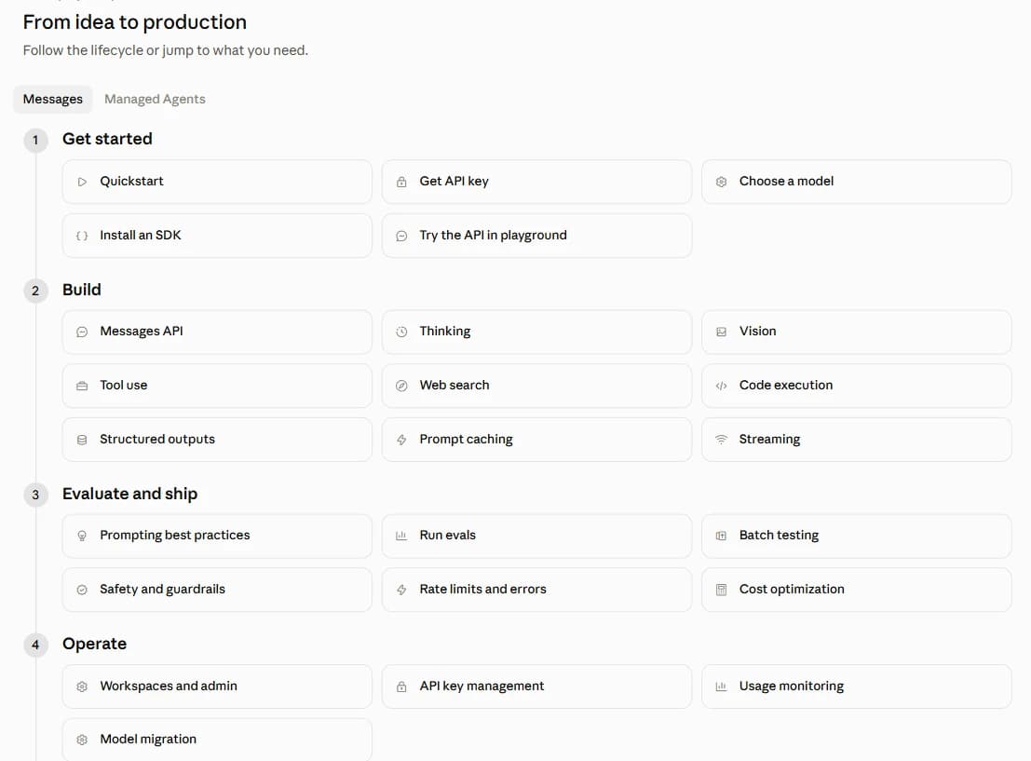The image size is (1031, 761).
Task: Click chat bubble icon beside Try the API in playground
Action: pyautogui.click(x=401, y=237)
